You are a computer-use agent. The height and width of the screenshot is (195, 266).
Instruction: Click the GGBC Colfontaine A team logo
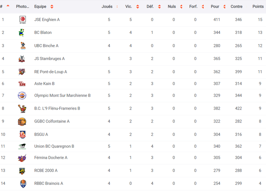[22, 121]
